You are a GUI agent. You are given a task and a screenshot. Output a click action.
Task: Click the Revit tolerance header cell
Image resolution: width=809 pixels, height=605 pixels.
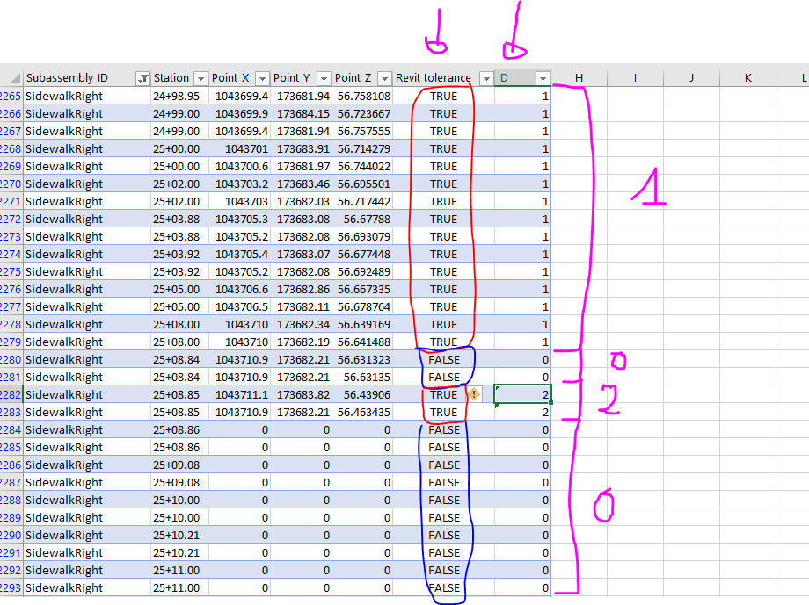click(x=443, y=78)
